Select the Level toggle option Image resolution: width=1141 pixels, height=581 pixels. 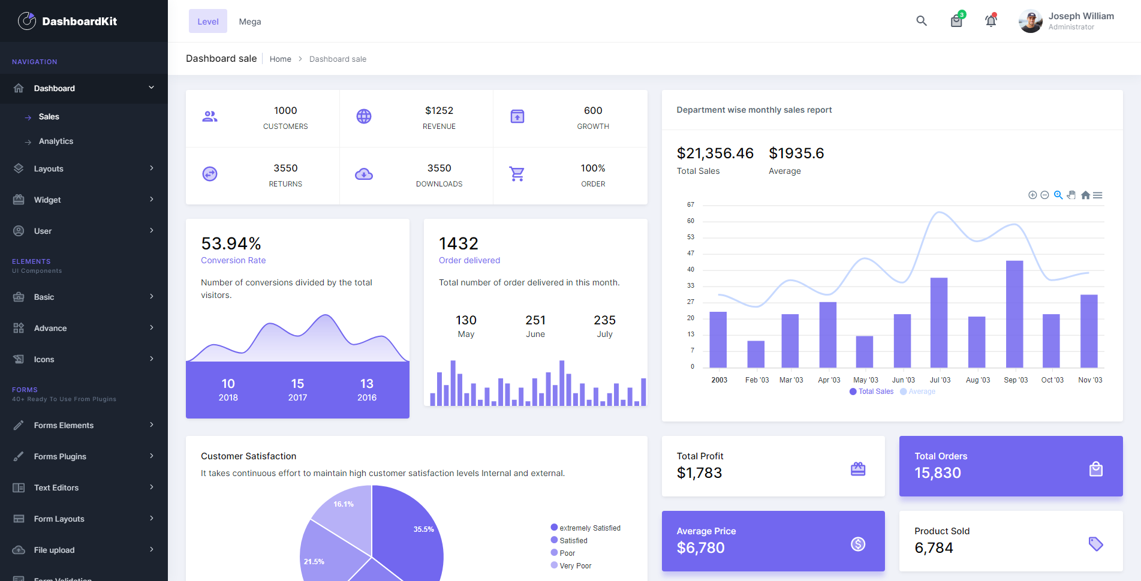(207, 20)
